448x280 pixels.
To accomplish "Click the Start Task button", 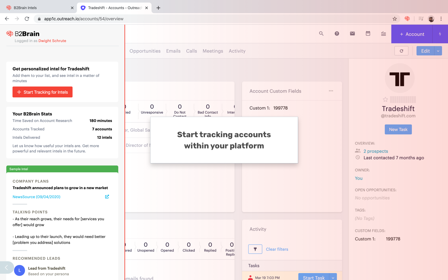I will click(x=314, y=278).
